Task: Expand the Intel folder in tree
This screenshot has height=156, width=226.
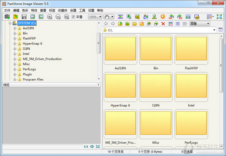Action: coord(15,54)
